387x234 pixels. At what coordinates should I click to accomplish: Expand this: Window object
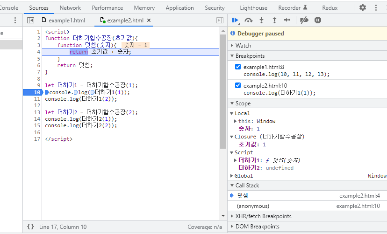[x=235, y=121]
